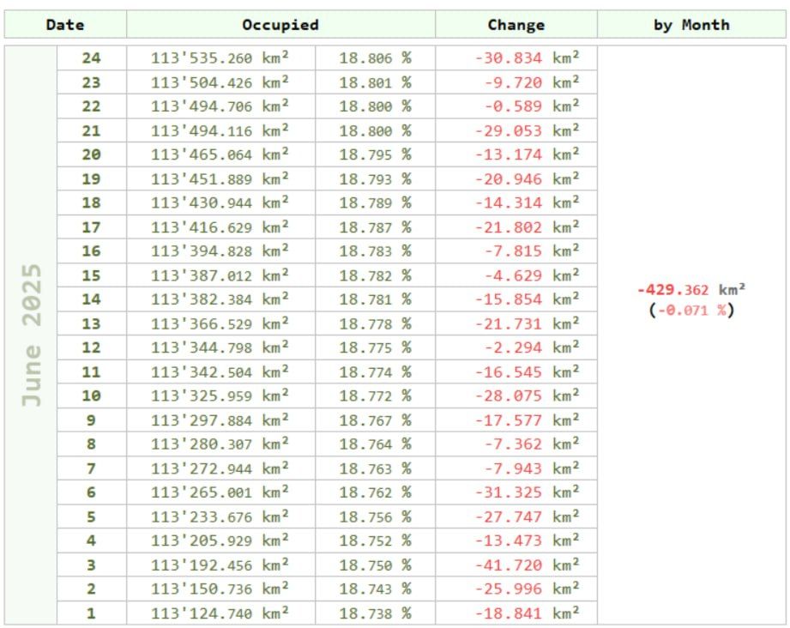Select change value -0.589 km²
790x628 pixels.
tap(532, 106)
